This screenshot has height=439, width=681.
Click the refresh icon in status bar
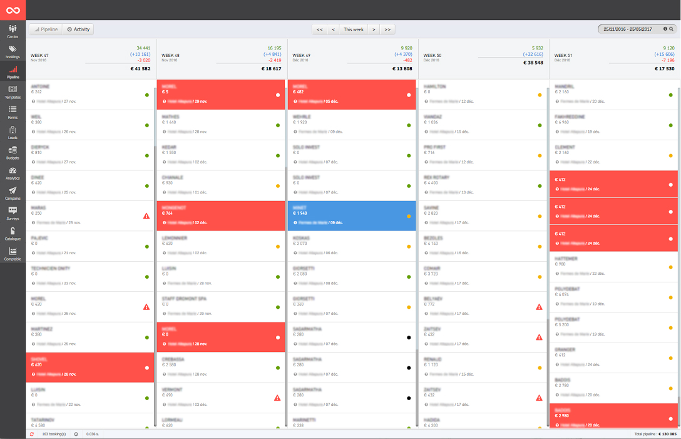click(32, 434)
